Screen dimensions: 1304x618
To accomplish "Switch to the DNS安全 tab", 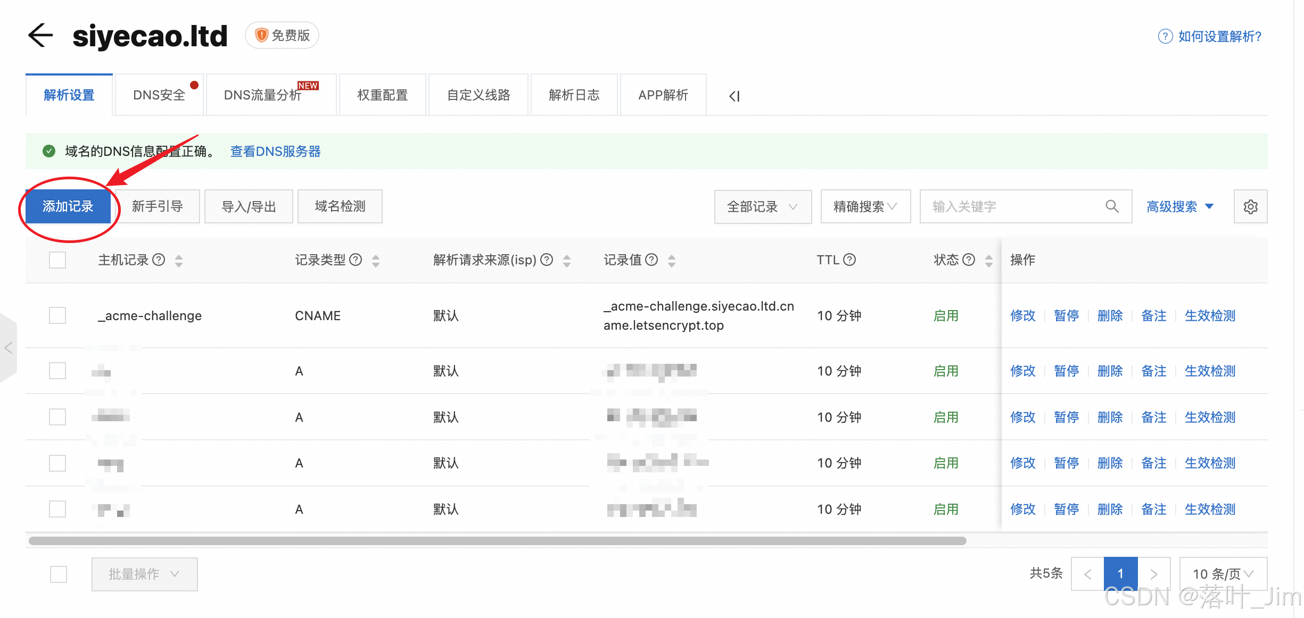I will [x=159, y=95].
